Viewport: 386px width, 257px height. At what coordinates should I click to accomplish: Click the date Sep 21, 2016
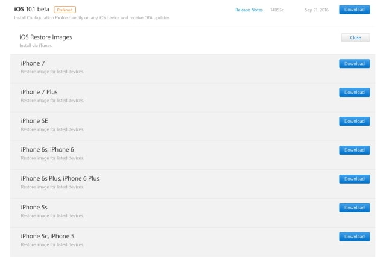[317, 10]
